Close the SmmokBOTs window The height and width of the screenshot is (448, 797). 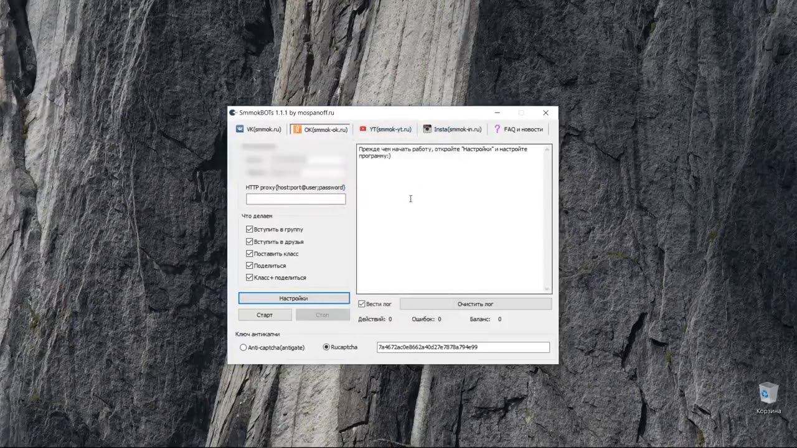tap(545, 113)
